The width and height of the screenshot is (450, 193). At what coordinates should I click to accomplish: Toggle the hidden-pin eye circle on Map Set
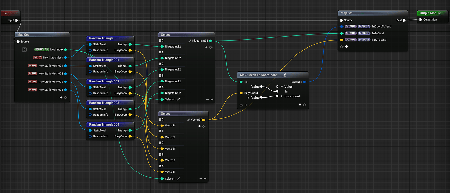pos(341,47)
